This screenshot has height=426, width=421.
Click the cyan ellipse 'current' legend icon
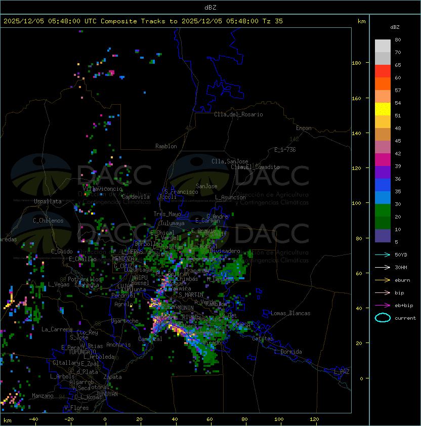point(383,318)
